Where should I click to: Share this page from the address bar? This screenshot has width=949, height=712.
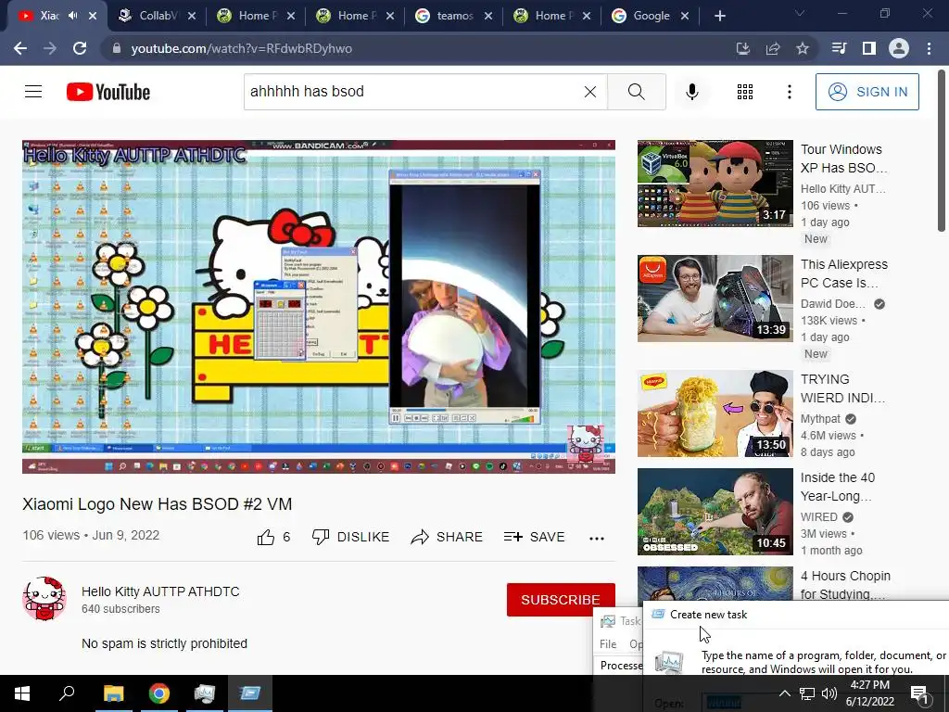click(773, 48)
